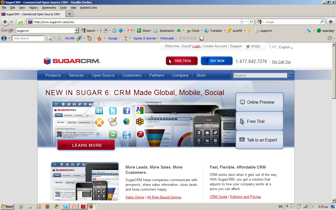Click the Login link
The height and width of the screenshot is (210, 336).
pos(196,46)
